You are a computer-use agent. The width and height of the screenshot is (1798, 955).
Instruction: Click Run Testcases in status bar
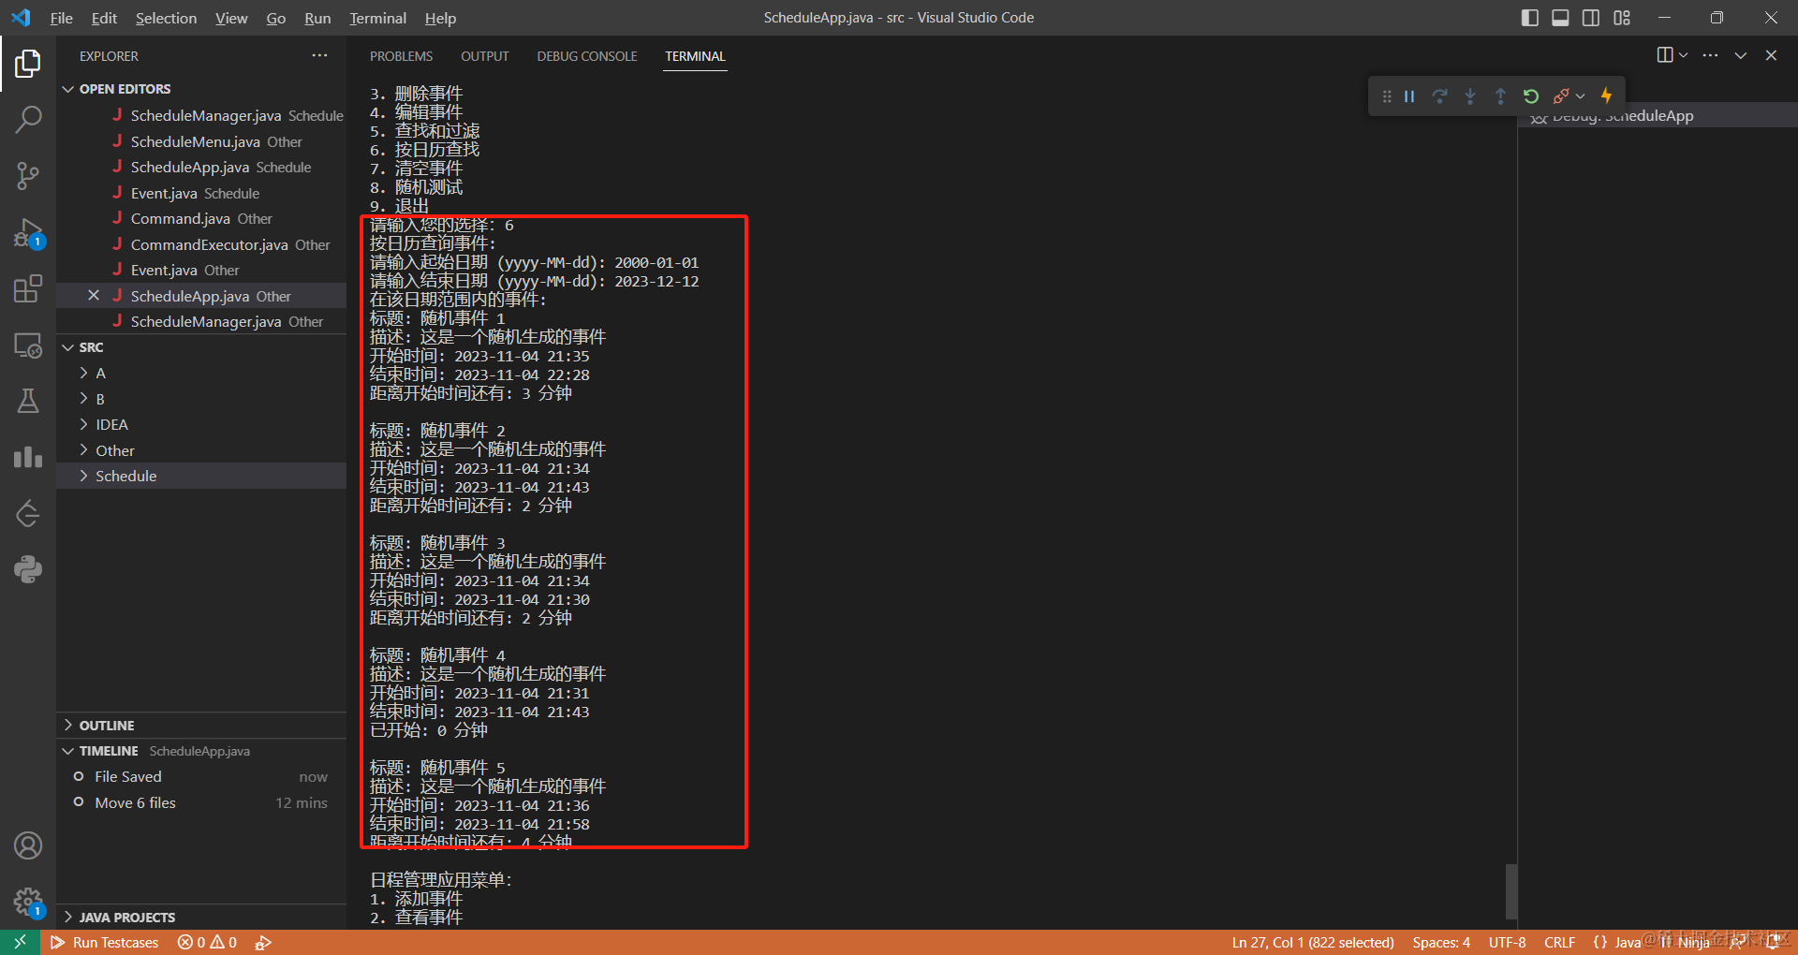click(104, 942)
